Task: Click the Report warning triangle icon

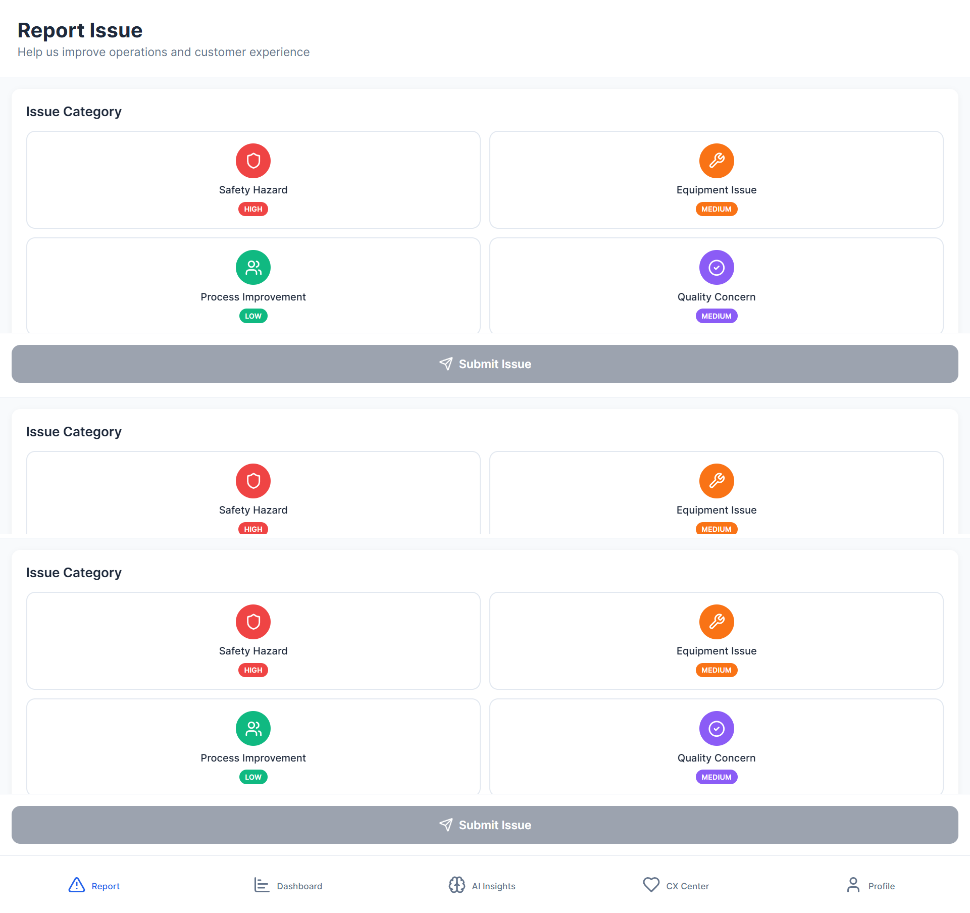Action: pyautogui.click(x=76, y=885)
